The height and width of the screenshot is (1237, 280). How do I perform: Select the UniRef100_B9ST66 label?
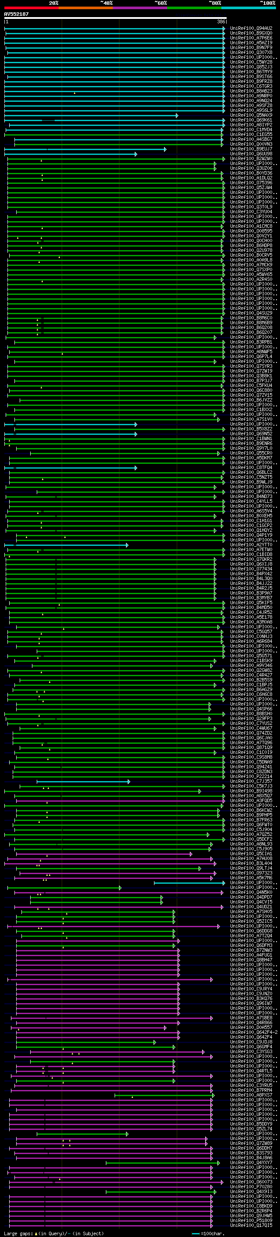[x=251, y=76]
